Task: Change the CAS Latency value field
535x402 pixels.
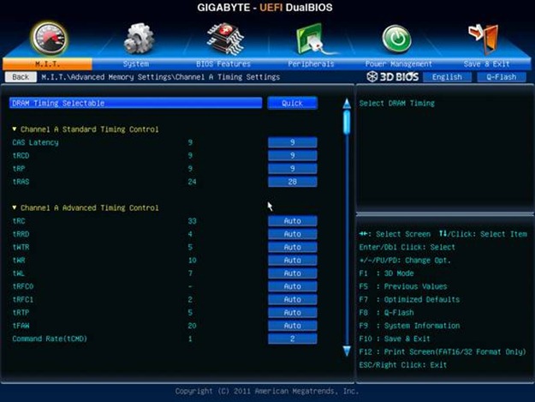Action: click(293, 142)
